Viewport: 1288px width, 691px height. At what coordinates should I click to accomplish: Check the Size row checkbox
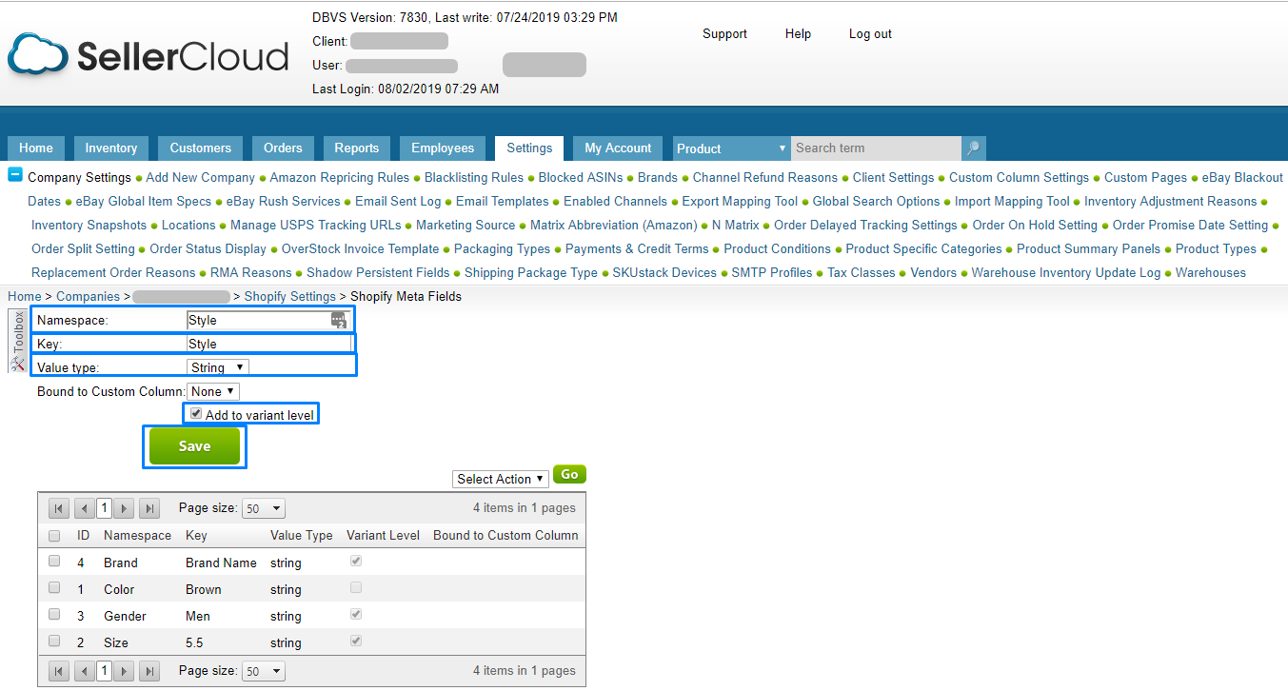point(54,642)
